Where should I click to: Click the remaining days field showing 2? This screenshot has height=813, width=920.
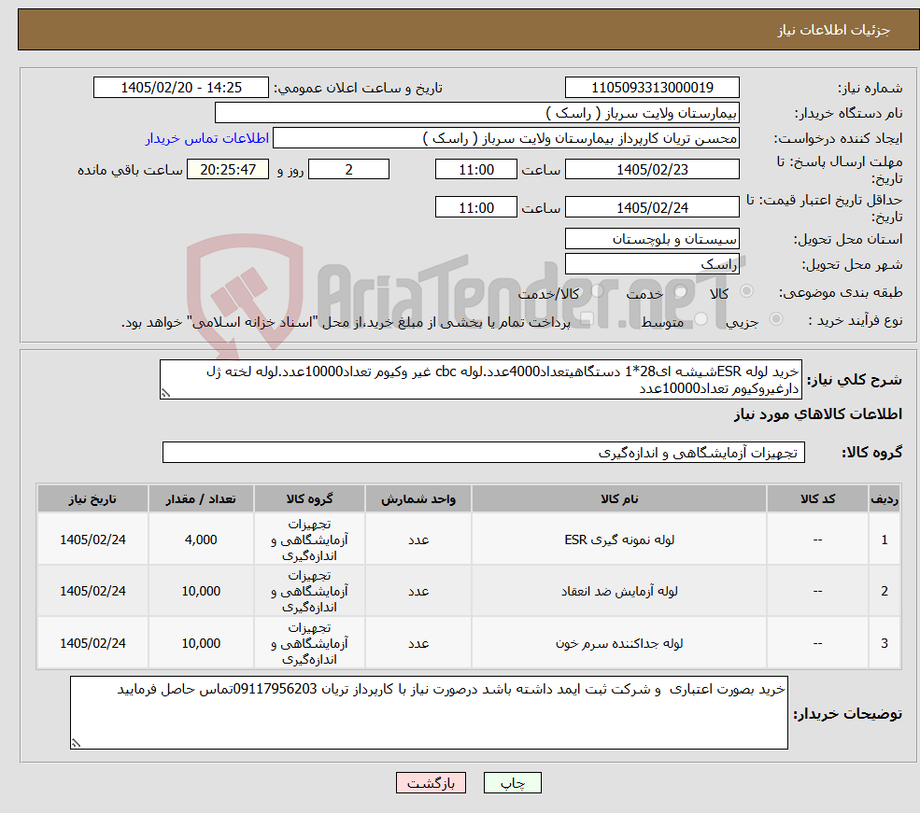click(x=348, y=169)
